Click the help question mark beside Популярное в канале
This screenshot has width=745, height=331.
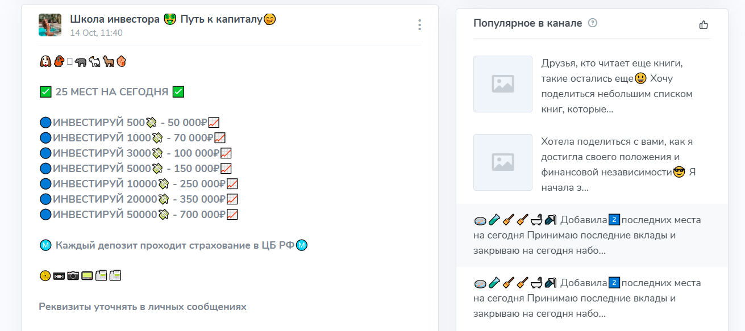click(593, 23)
